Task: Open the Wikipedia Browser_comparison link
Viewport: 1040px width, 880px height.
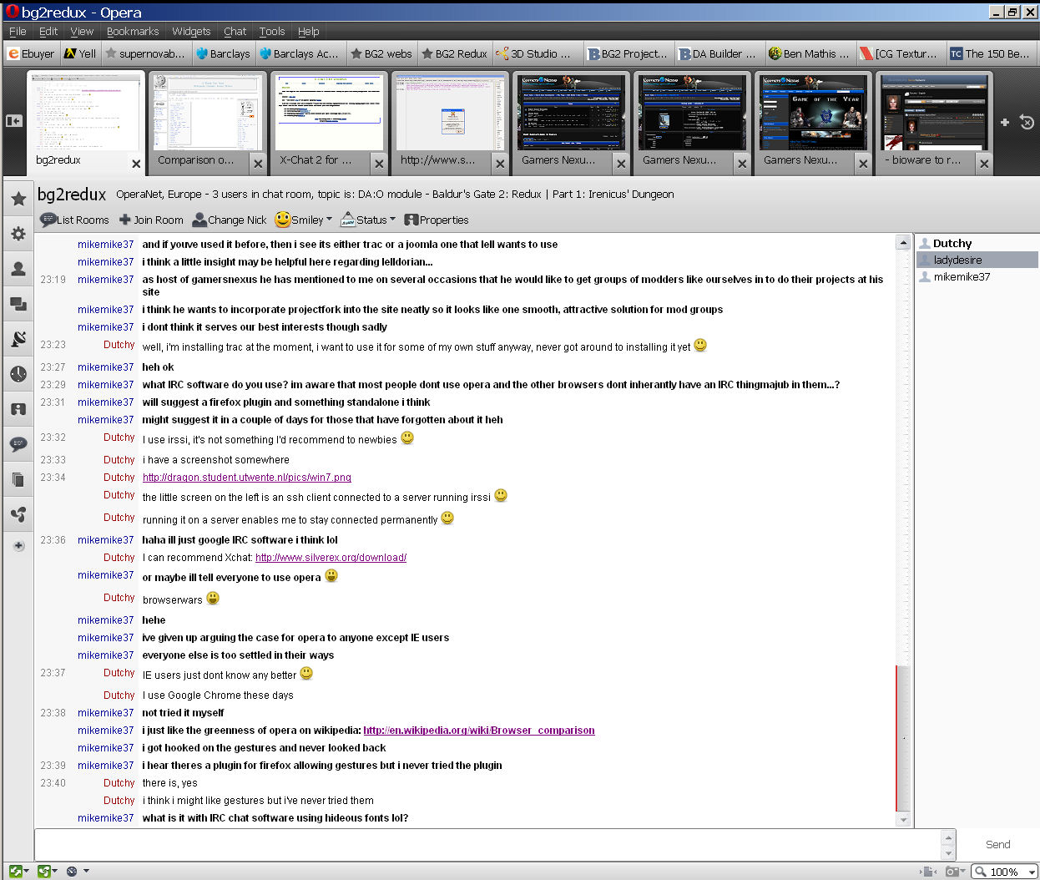Action: point(479,731)
